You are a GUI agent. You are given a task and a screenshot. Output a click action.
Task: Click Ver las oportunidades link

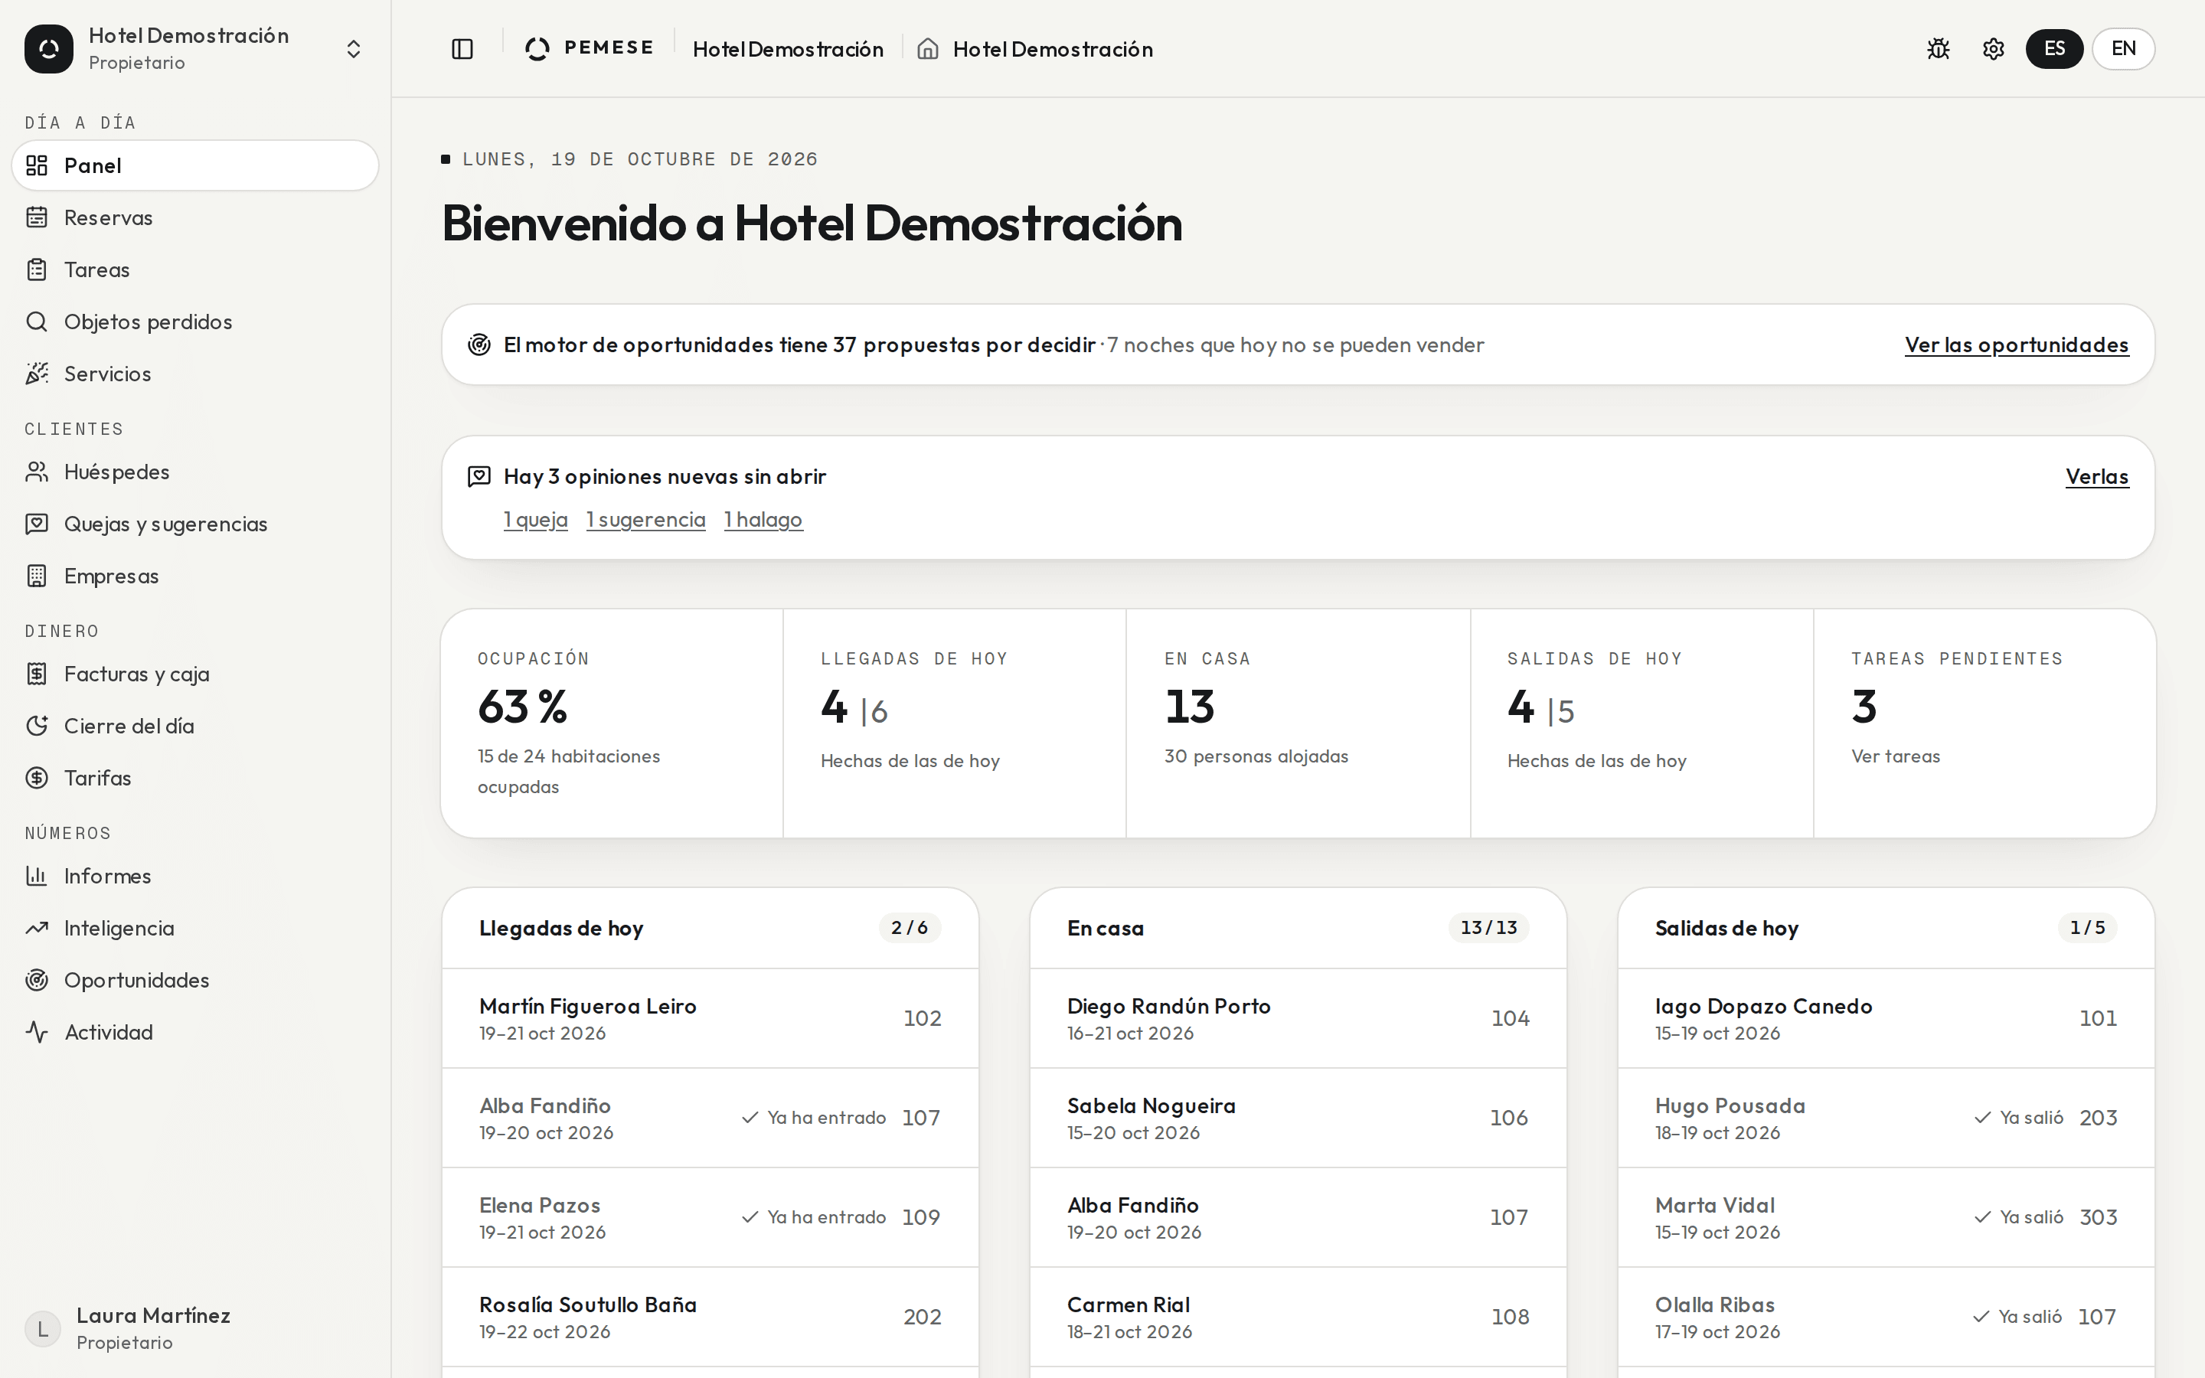pos(2017,345)
